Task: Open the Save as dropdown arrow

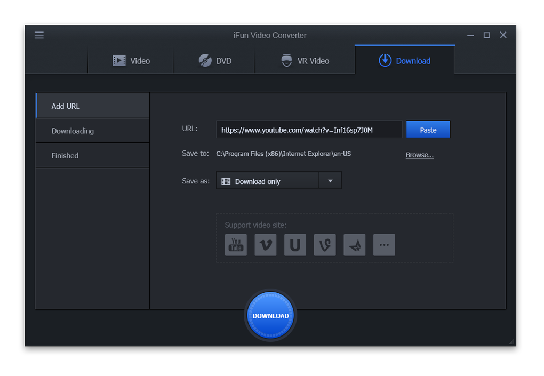Action: (x=330, y=181)
